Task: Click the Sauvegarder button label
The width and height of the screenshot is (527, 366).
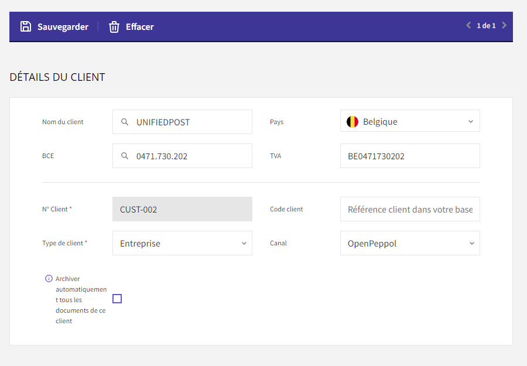Action: tap(63, 27)
